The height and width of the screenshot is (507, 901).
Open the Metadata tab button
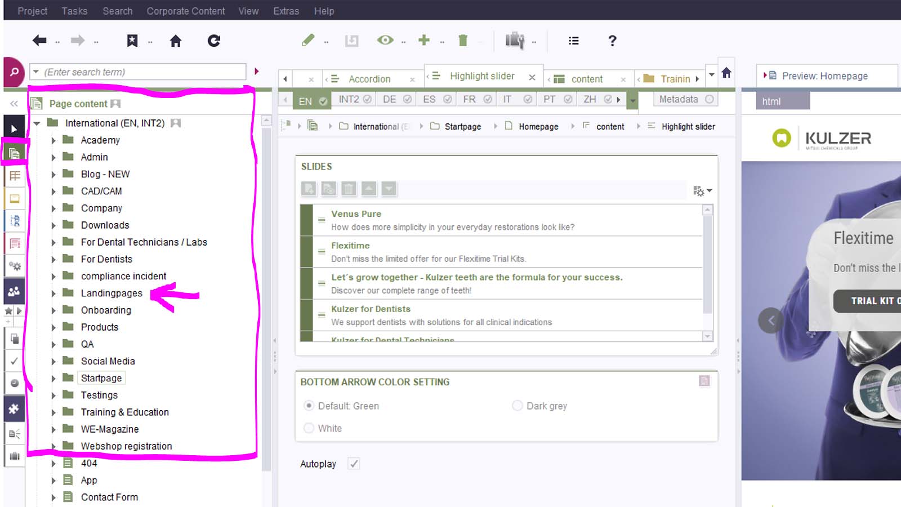click(678, 99)
